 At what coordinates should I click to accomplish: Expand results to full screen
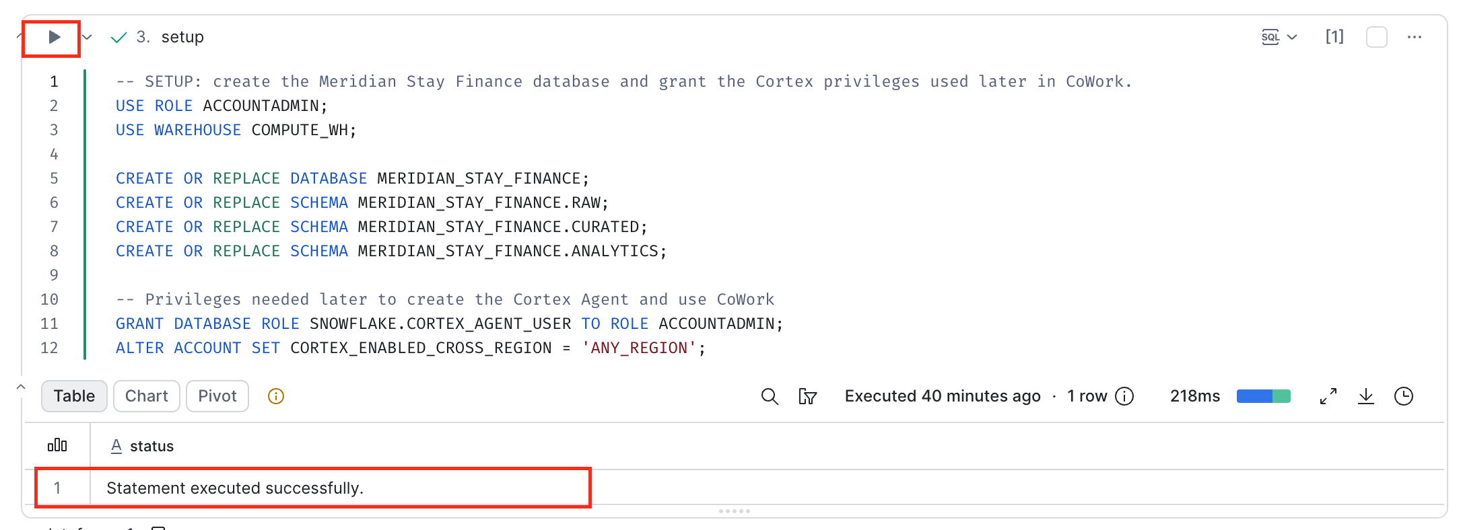click(1328, 396)
